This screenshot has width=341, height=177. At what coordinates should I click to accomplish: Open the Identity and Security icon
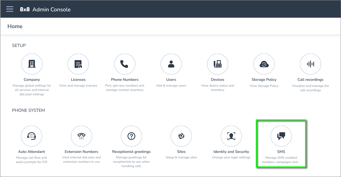point(231,136)
